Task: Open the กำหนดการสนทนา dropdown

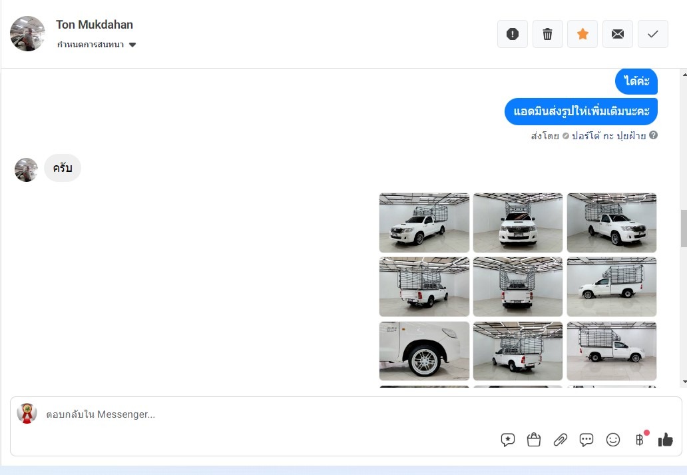Action: pos(97,44)
